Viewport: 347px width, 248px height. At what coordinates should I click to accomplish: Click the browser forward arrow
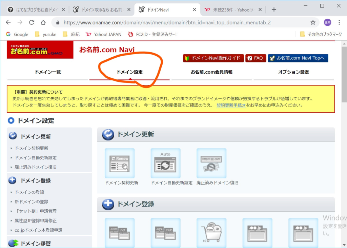(20, 22)
